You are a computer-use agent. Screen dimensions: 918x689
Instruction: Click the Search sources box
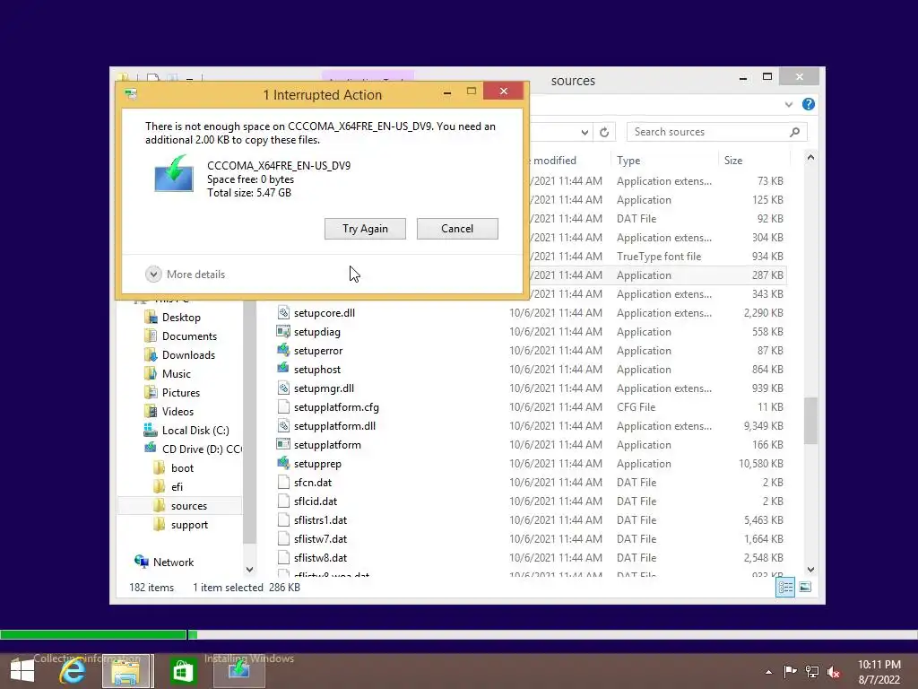point(716,132)
